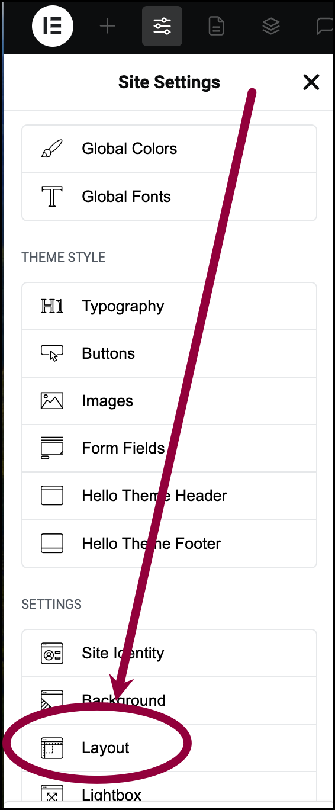The width and height of the screenshot is (335, 810).
Task: Open Hello Theme Header settings
Action: tap(169, 496)
